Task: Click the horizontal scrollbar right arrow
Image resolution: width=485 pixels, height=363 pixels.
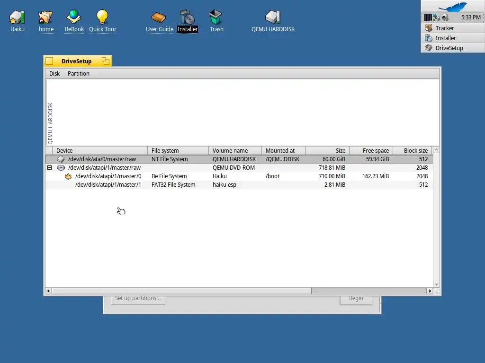Action: pos(430,291)
